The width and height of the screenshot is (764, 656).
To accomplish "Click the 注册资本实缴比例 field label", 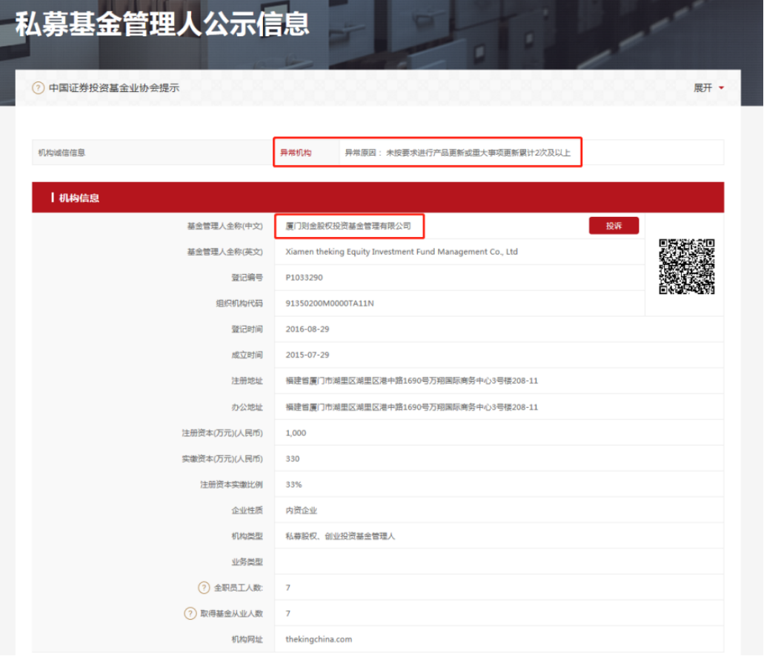I will click(x=231, y=484).
